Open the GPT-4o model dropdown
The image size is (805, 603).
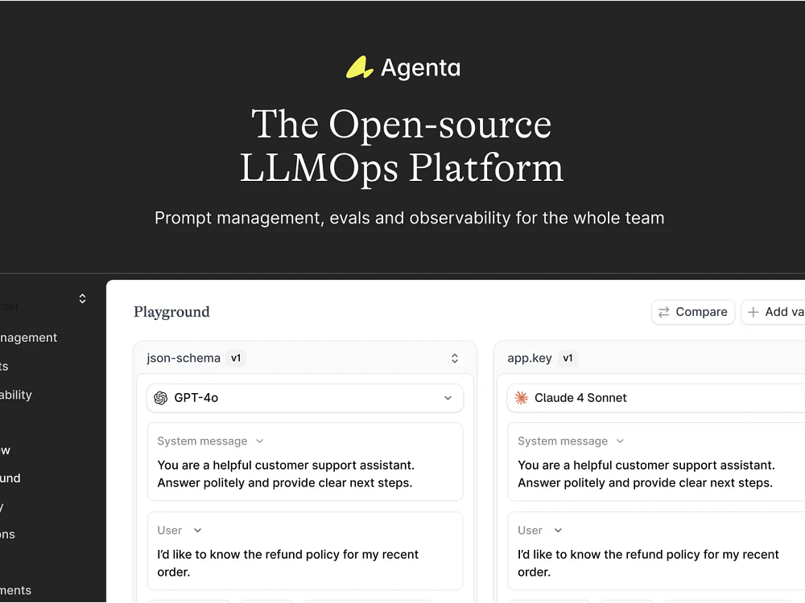pyautogui.click(x=305, y=398)
